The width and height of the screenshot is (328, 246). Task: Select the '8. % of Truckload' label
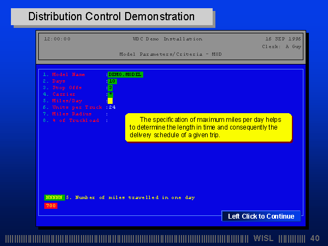pyautogui.click(x=71, y=120)
